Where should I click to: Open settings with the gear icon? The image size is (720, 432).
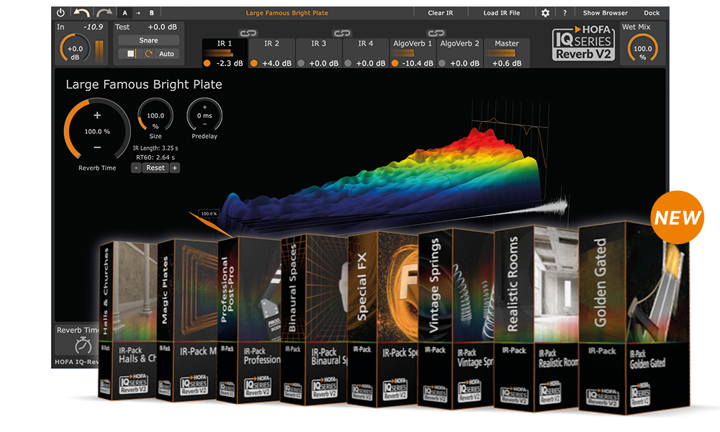(545, 13)
